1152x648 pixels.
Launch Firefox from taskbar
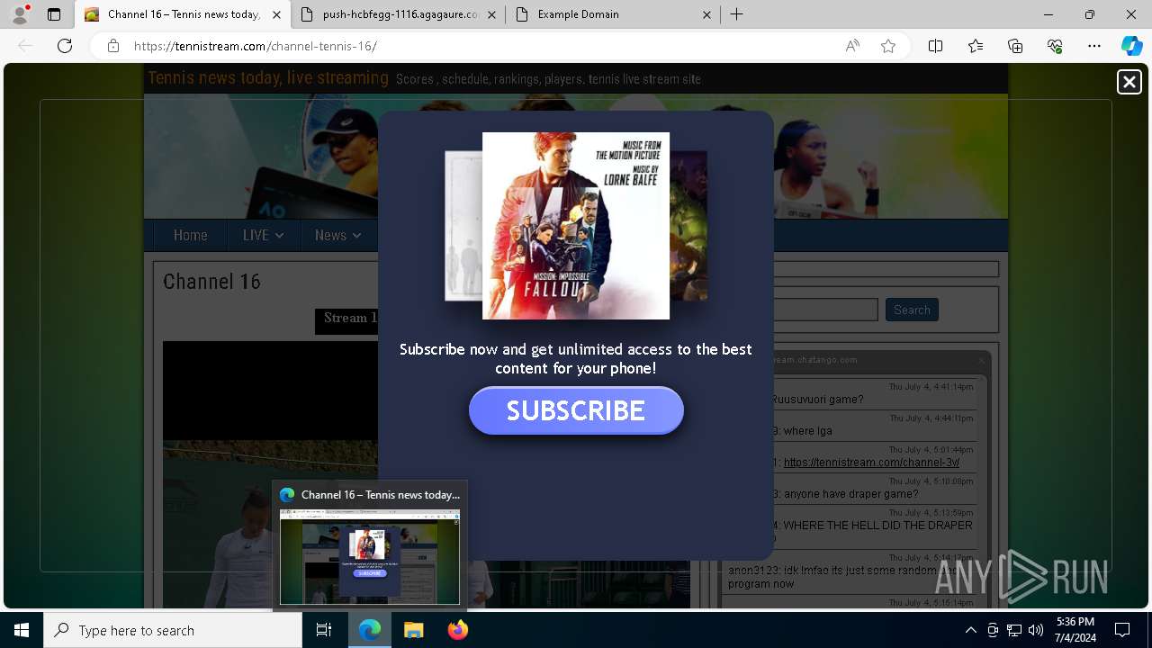pos(457,630)
